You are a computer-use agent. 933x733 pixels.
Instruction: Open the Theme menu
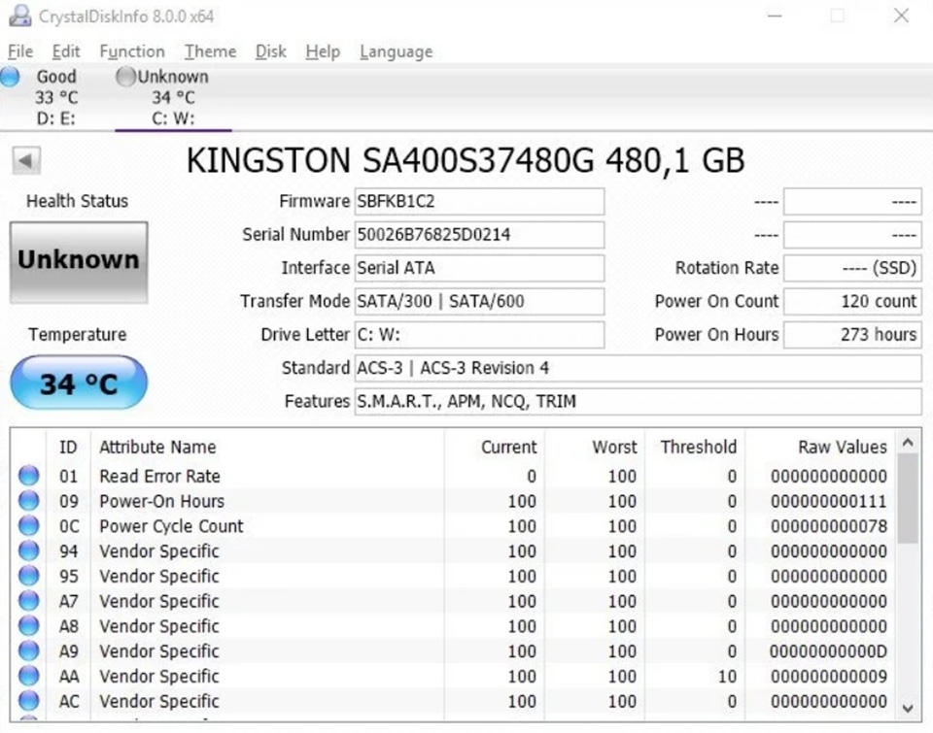pyautogui.click(x=210, y=51)
